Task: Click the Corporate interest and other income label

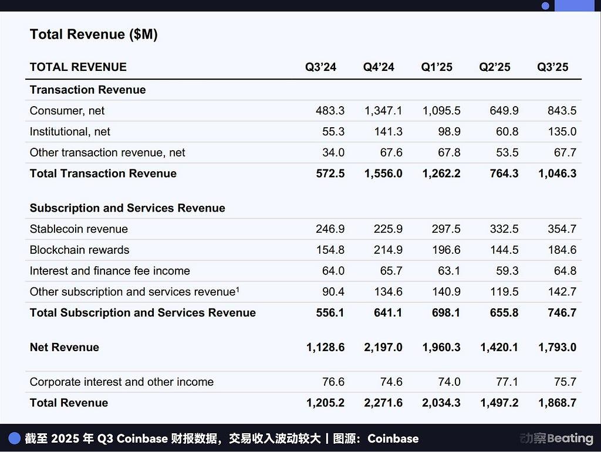Action: coord(121,382)
